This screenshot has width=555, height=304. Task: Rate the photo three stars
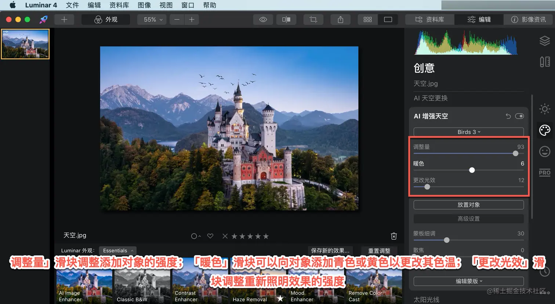point(250,236)
